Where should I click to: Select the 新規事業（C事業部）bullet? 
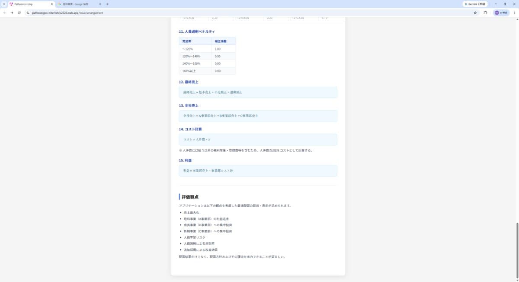[208, 231]
